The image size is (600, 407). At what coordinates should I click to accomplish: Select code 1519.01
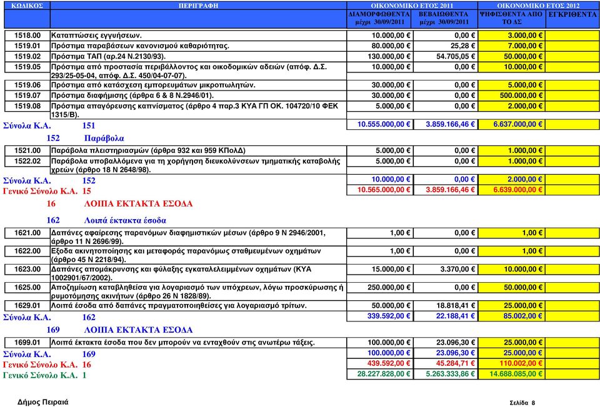click(27, 46)
